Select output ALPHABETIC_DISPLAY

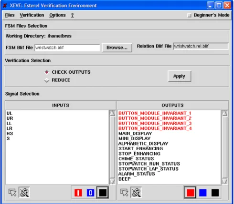pyautogui.click(x=143, y=144)
